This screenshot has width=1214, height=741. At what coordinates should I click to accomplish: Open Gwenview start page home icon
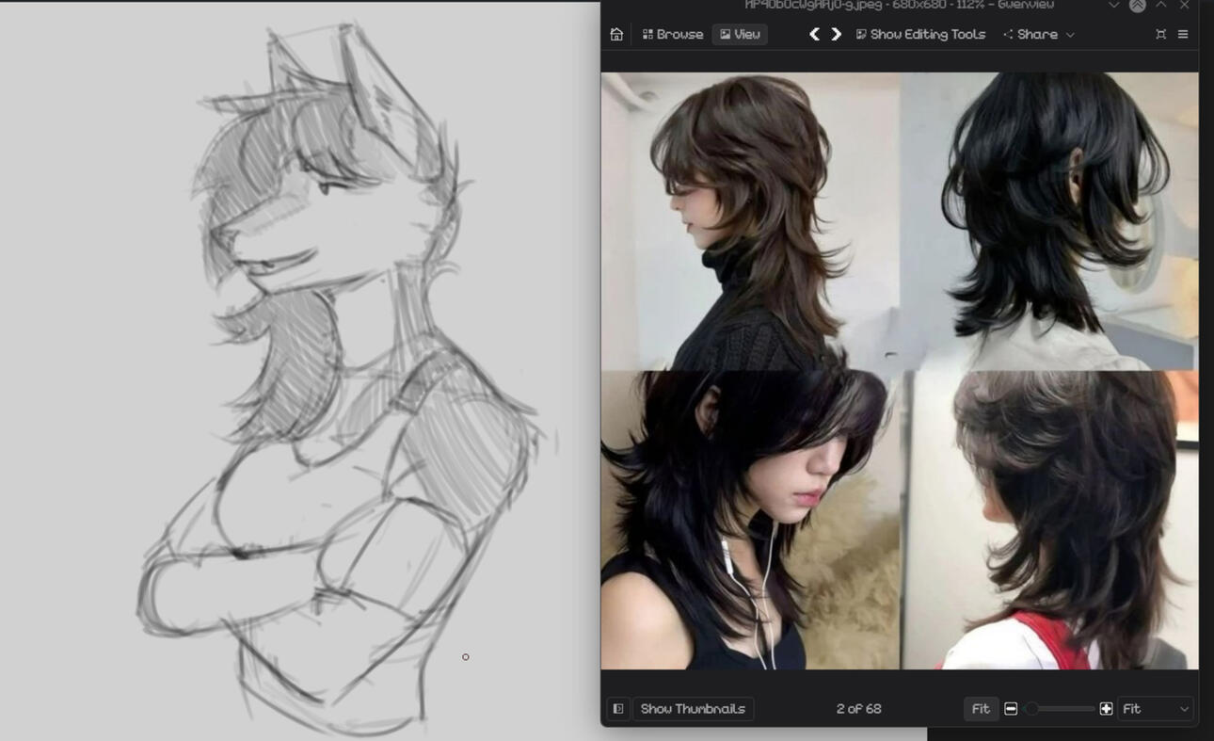pos(616,34)
